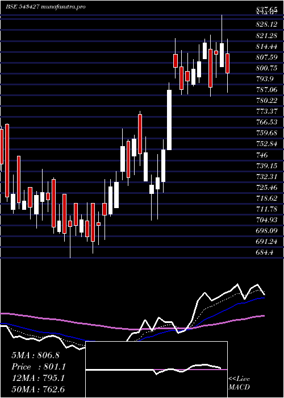Click the 704.93 price axis label
The image size is (284, 398).
[266, 219]
